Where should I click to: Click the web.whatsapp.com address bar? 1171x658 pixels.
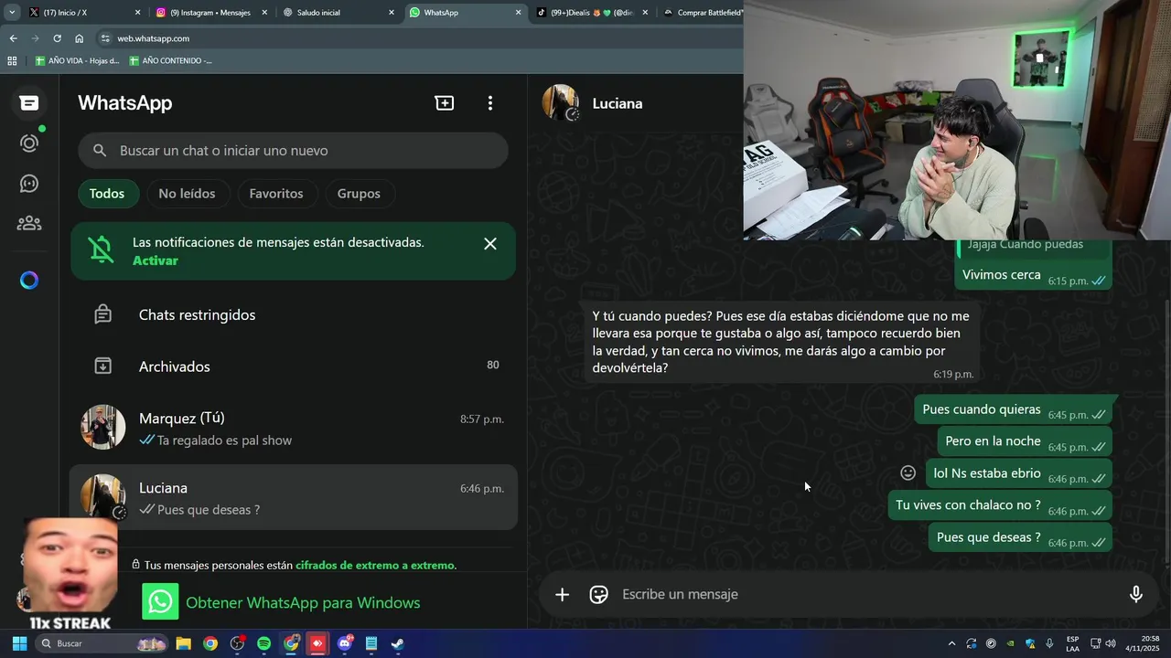click(x=421, y=38)
